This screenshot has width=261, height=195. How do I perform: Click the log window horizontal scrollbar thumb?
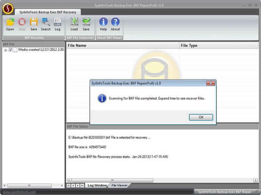pyautogui.click(x=112, y=180)
